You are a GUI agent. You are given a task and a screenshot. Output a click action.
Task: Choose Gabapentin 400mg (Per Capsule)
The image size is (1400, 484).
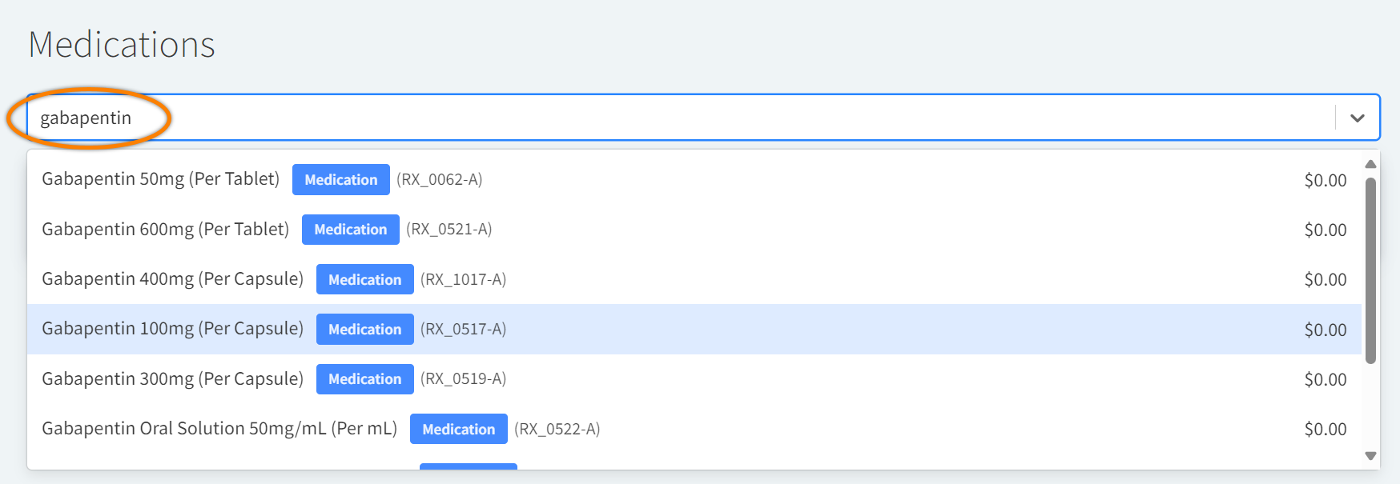click(x=172, y=279)
